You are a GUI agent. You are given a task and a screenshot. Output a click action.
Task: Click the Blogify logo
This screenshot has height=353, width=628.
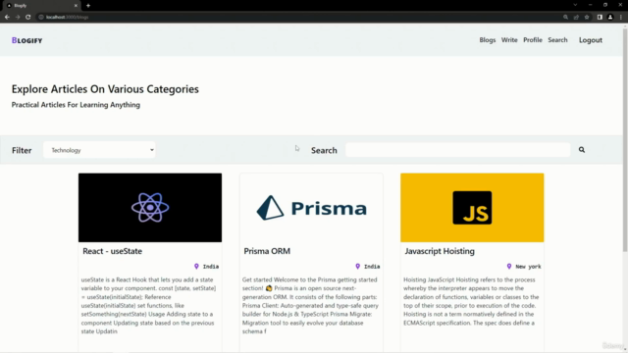coord(26,40)
